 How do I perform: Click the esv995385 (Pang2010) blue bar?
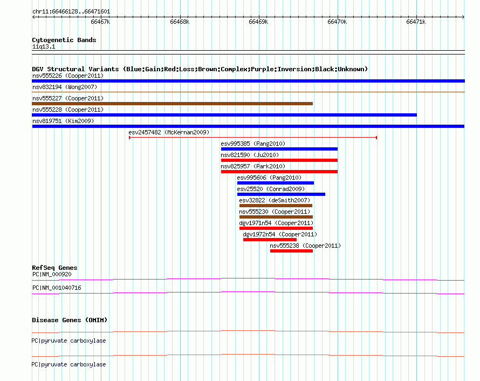pyautogui.click(x=279, y=149)
